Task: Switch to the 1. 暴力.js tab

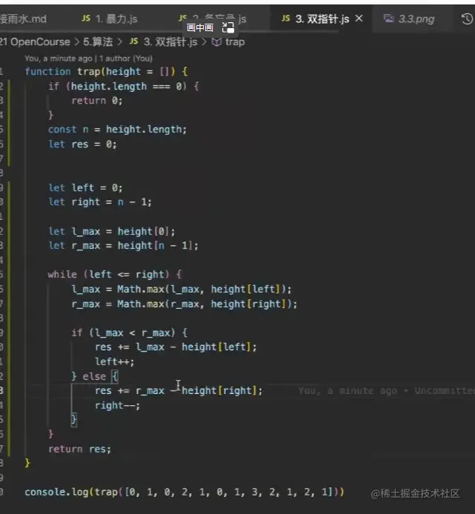Action: click(x=109, y=19)
